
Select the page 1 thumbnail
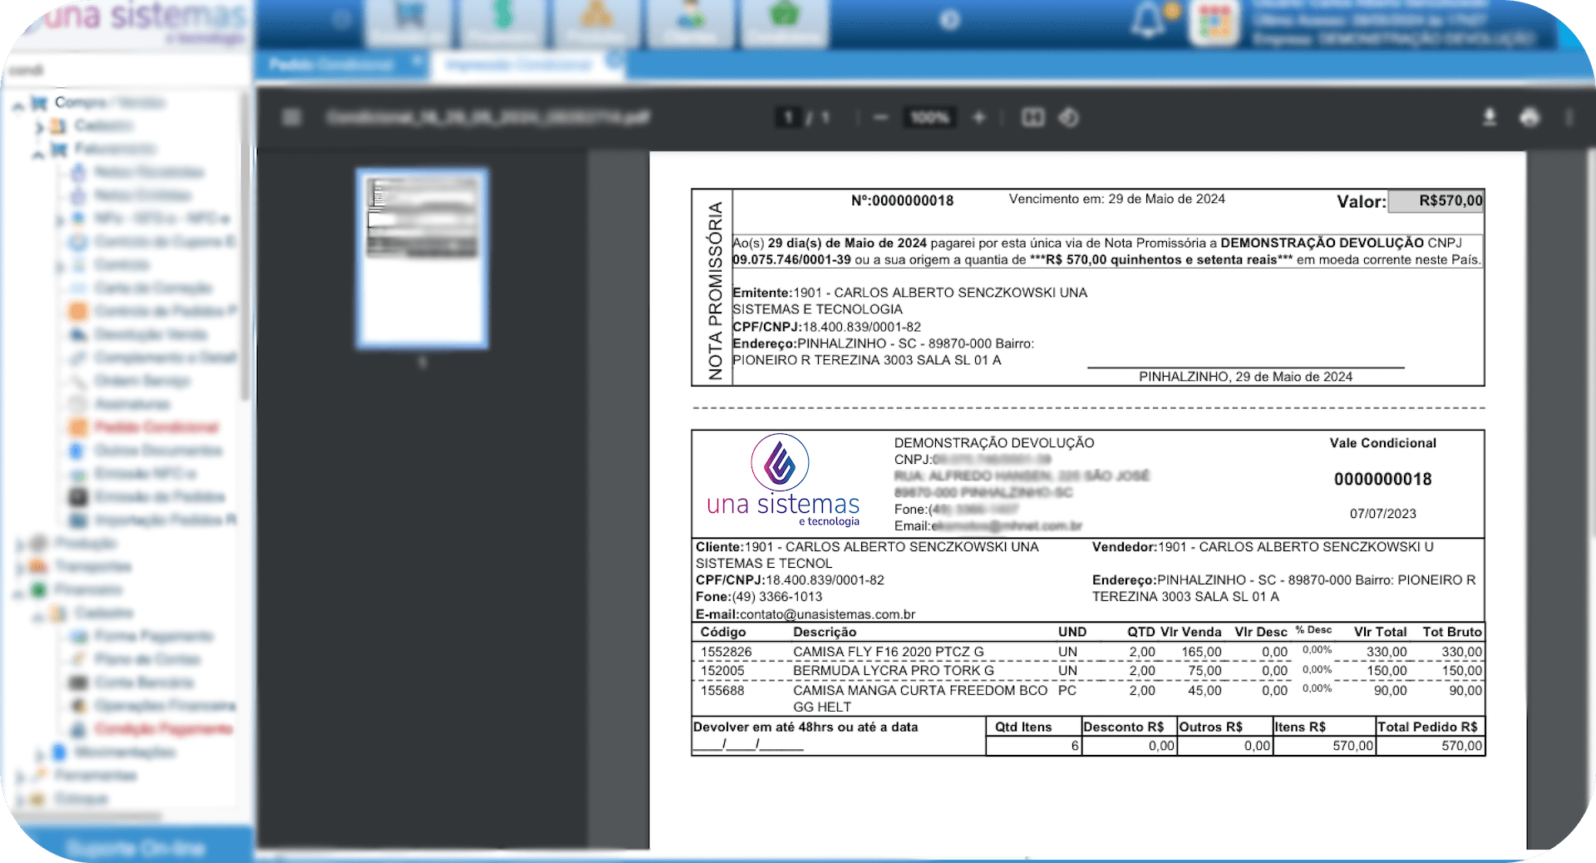[x=422, y=258]
